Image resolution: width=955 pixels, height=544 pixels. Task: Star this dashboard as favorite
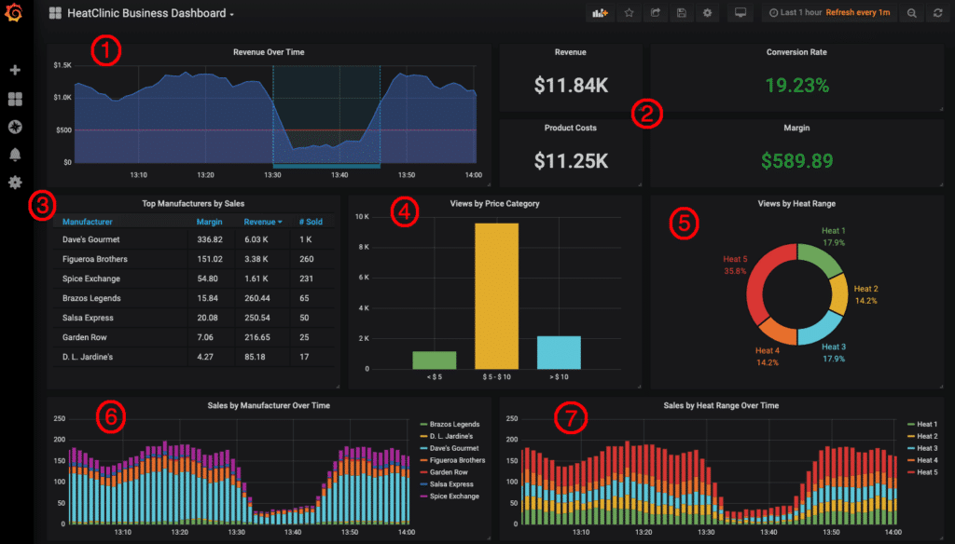(x=630, y=13)
